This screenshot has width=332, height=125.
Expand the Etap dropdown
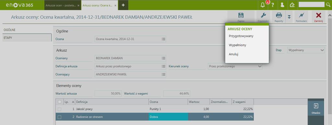[322, 50]
